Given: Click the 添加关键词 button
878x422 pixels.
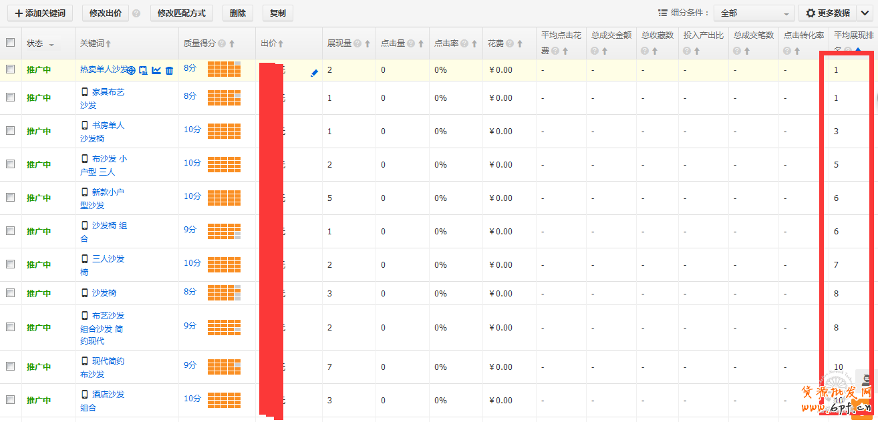Looking at the screenshot, I should [x=40, y=13].
